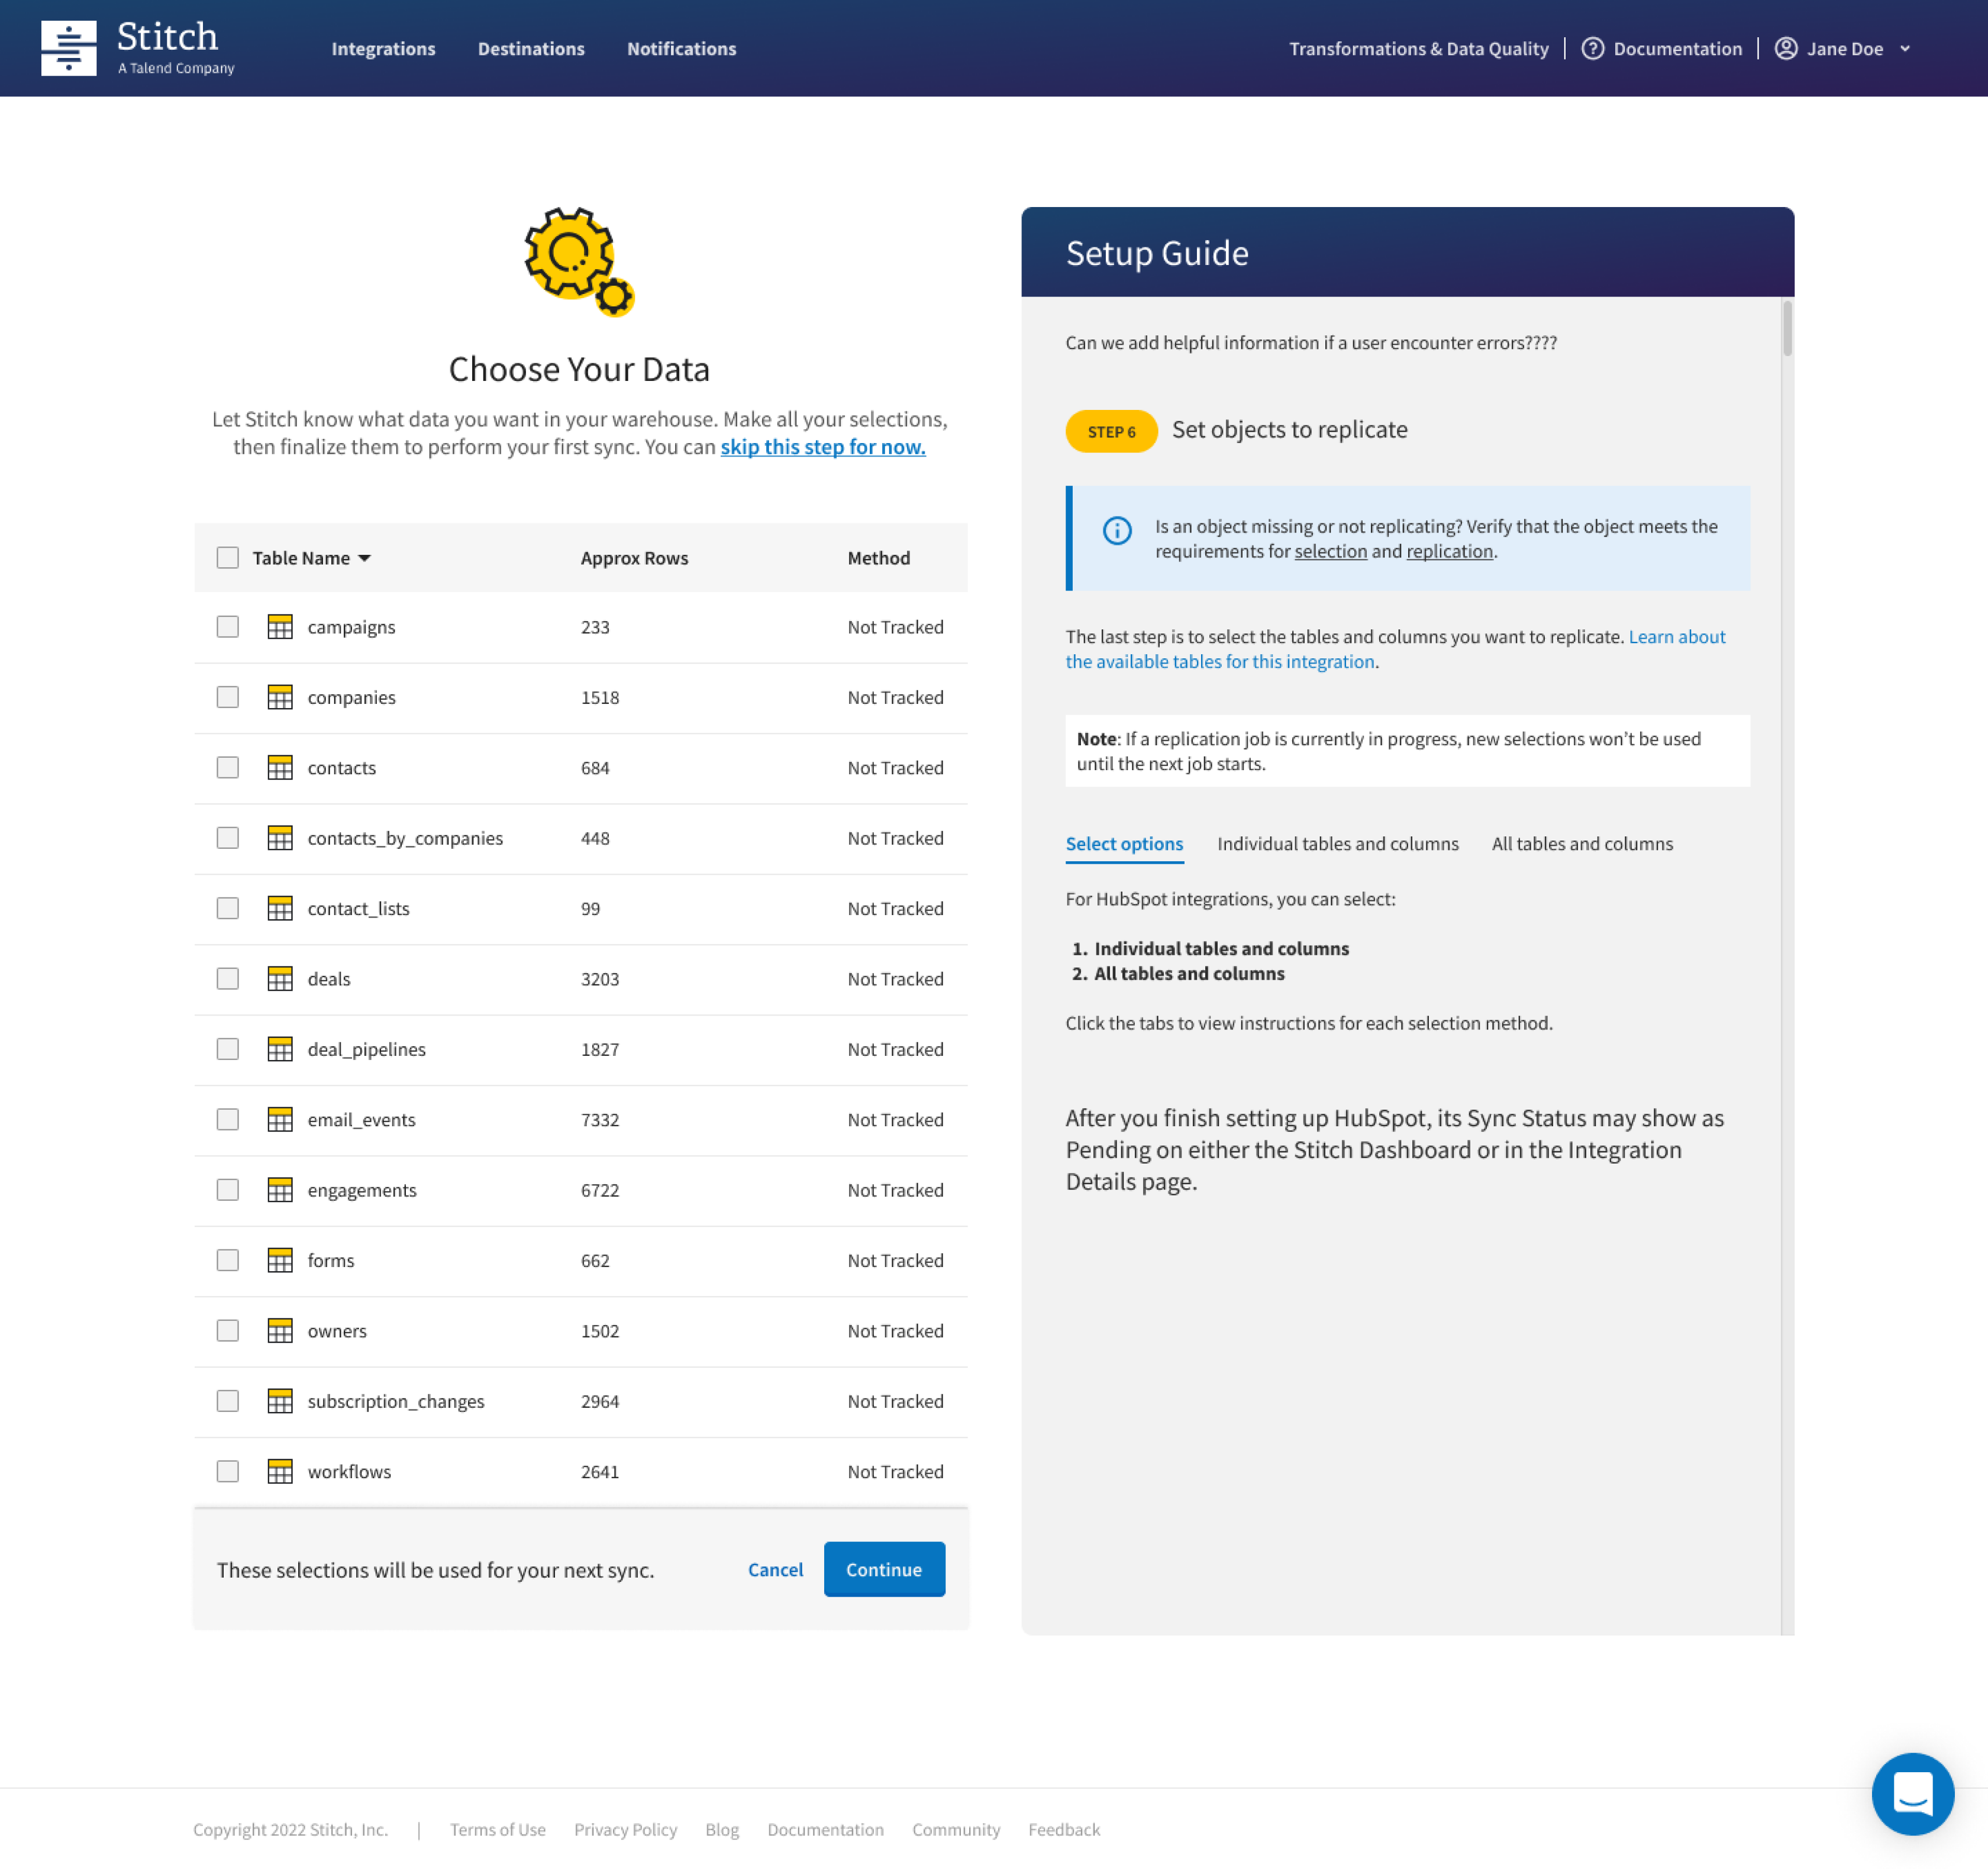Viewport: 1988px width, 1869px height.
Task: Click the Documentation help question icon
Action: point(1592,49)
